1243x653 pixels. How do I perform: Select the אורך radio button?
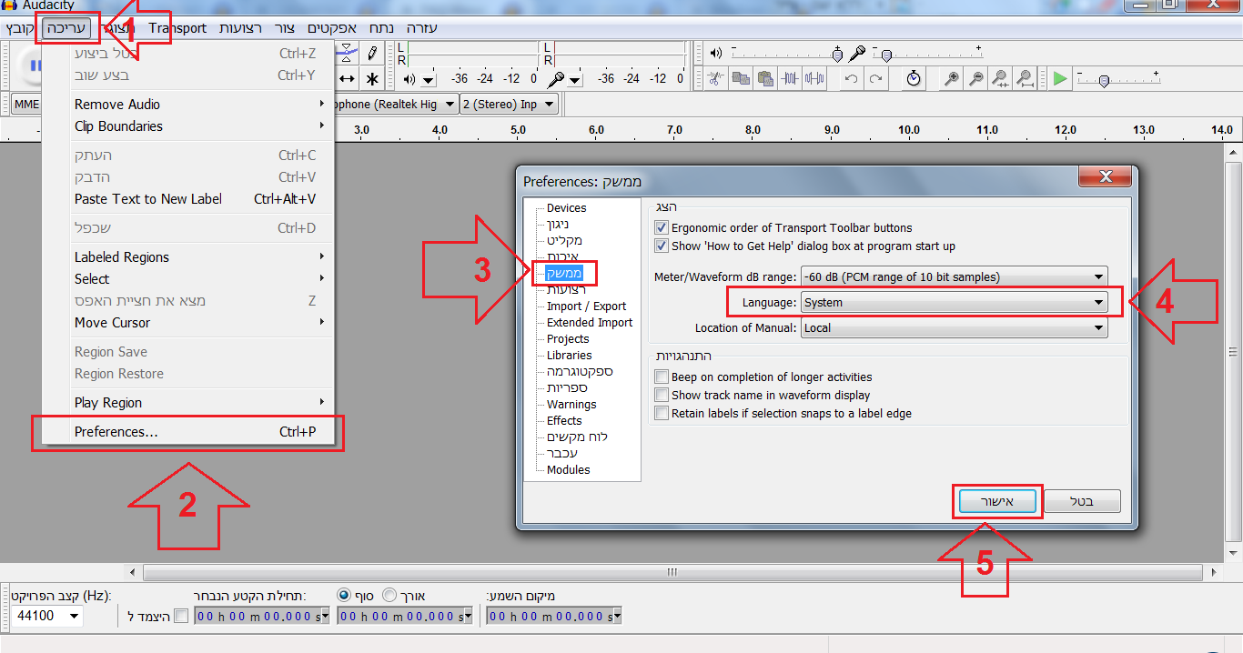click(x=389, y=595)
